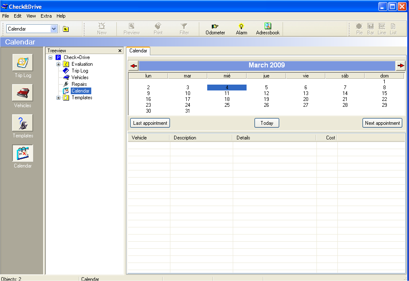Open the Calendar view dropdown
The height and width of the screenshot is (281, 409).
(x=54, y=29)
